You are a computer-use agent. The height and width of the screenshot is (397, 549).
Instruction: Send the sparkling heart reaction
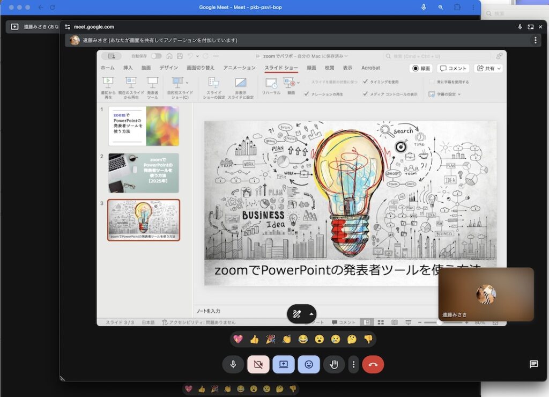point(238,339)
